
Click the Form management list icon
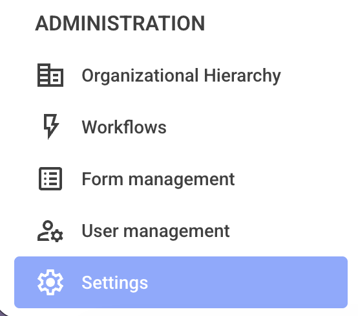(x=50, y=179)
